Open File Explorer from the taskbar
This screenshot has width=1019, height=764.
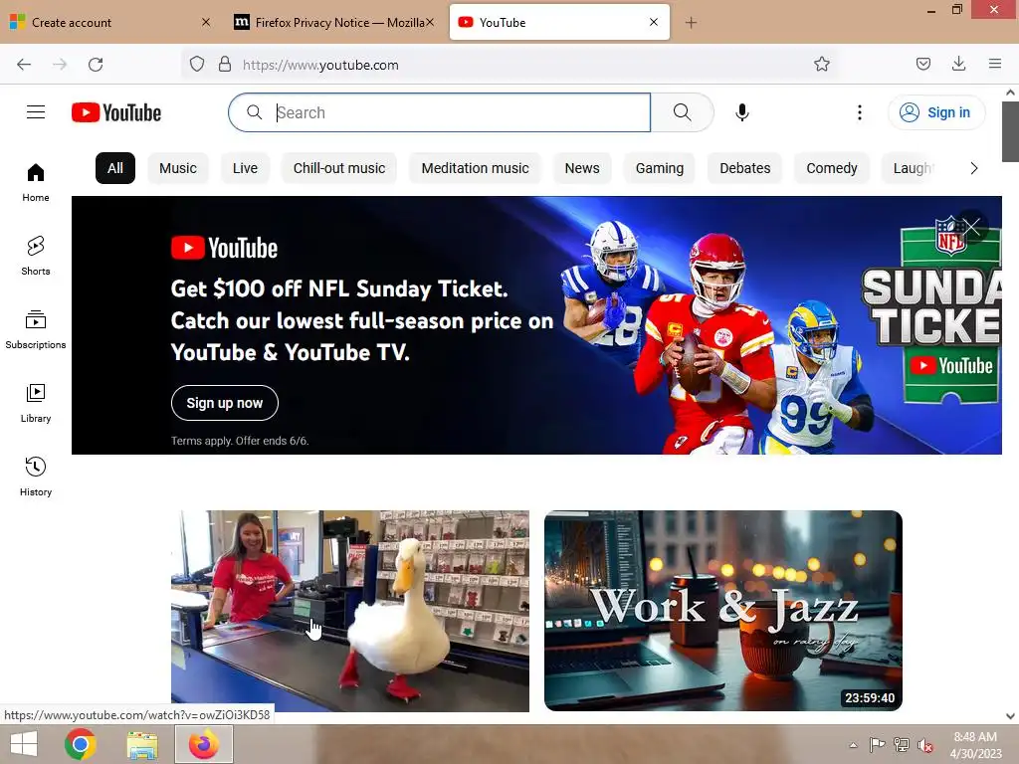pos(142,744)
